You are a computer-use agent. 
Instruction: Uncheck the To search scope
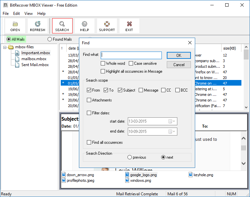pyautogui.click(x=106, y=90)
